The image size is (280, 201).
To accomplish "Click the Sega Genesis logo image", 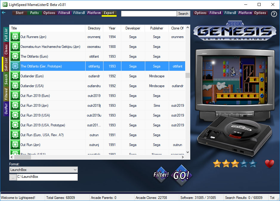I will tap(235, 31).
